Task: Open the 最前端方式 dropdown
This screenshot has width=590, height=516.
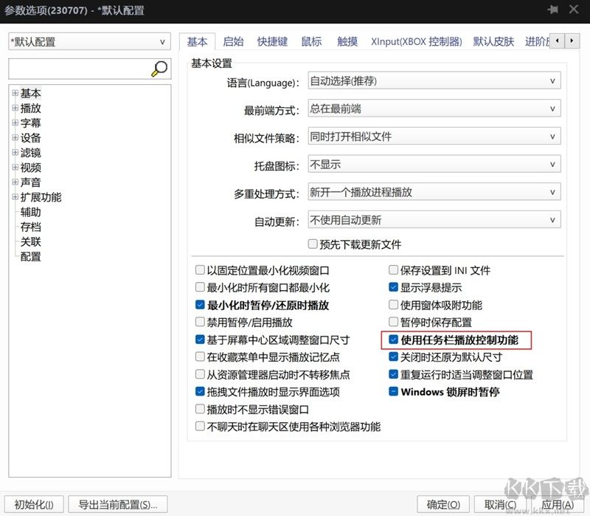Action: [x=434, y=109]
